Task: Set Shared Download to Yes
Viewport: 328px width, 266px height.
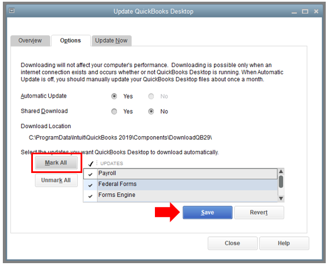Action: [114, 112]
